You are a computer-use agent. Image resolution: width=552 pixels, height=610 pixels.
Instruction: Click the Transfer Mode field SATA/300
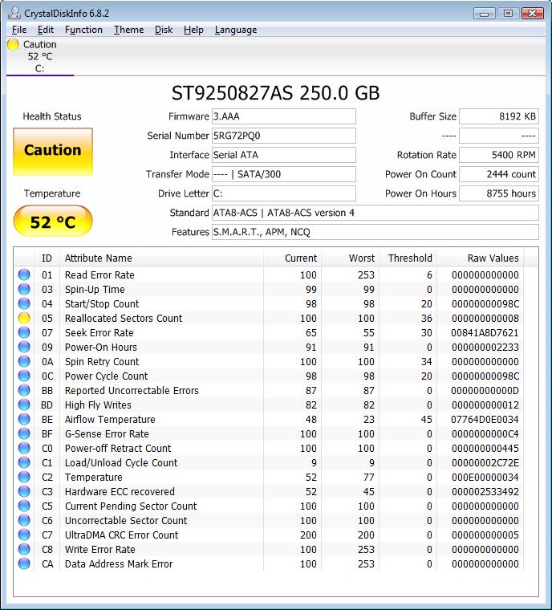283,174
